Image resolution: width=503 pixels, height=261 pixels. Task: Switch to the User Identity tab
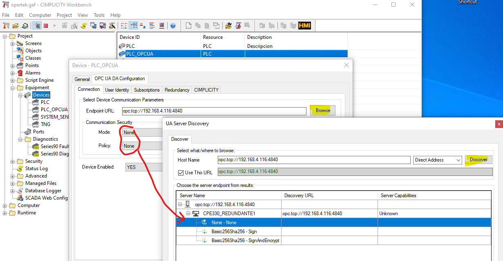pos(117,90)
